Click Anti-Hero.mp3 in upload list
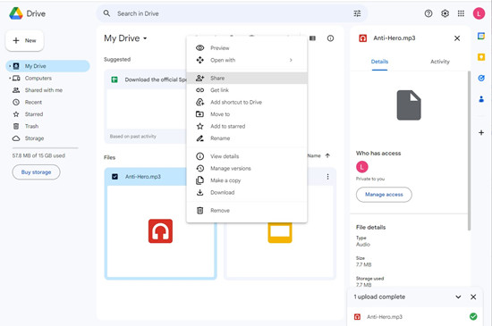 click(385, 317)
